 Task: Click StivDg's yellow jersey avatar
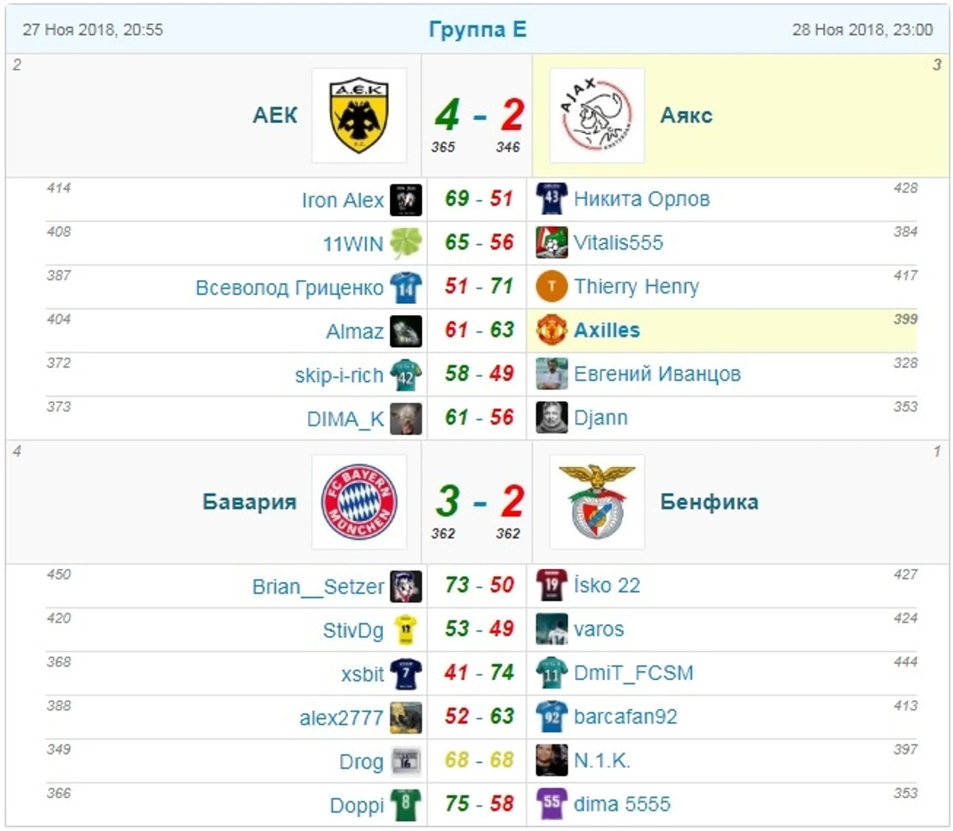(405, 630)
